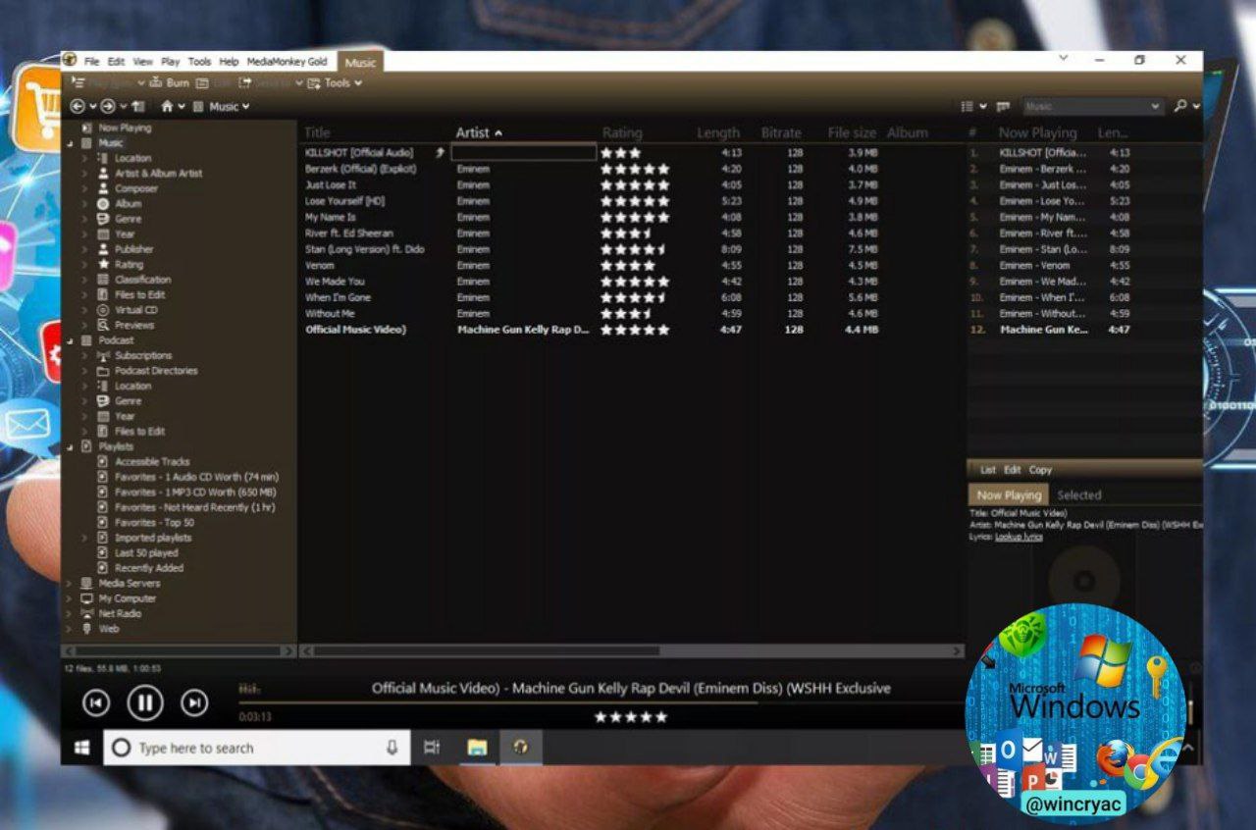This screenshot has height=830, width=1256.
Task: Select the Composer tree node
Action: pyautogui.click(x=135, y=188)
